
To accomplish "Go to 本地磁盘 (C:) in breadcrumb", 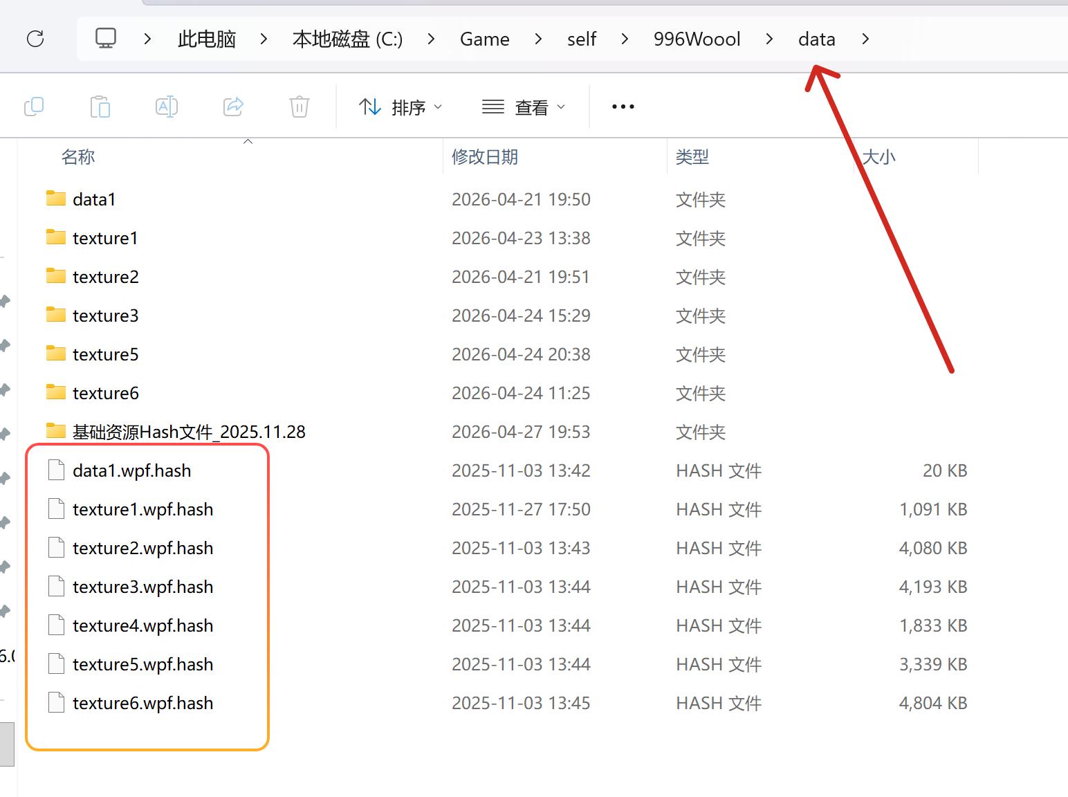I will point(347,39).
